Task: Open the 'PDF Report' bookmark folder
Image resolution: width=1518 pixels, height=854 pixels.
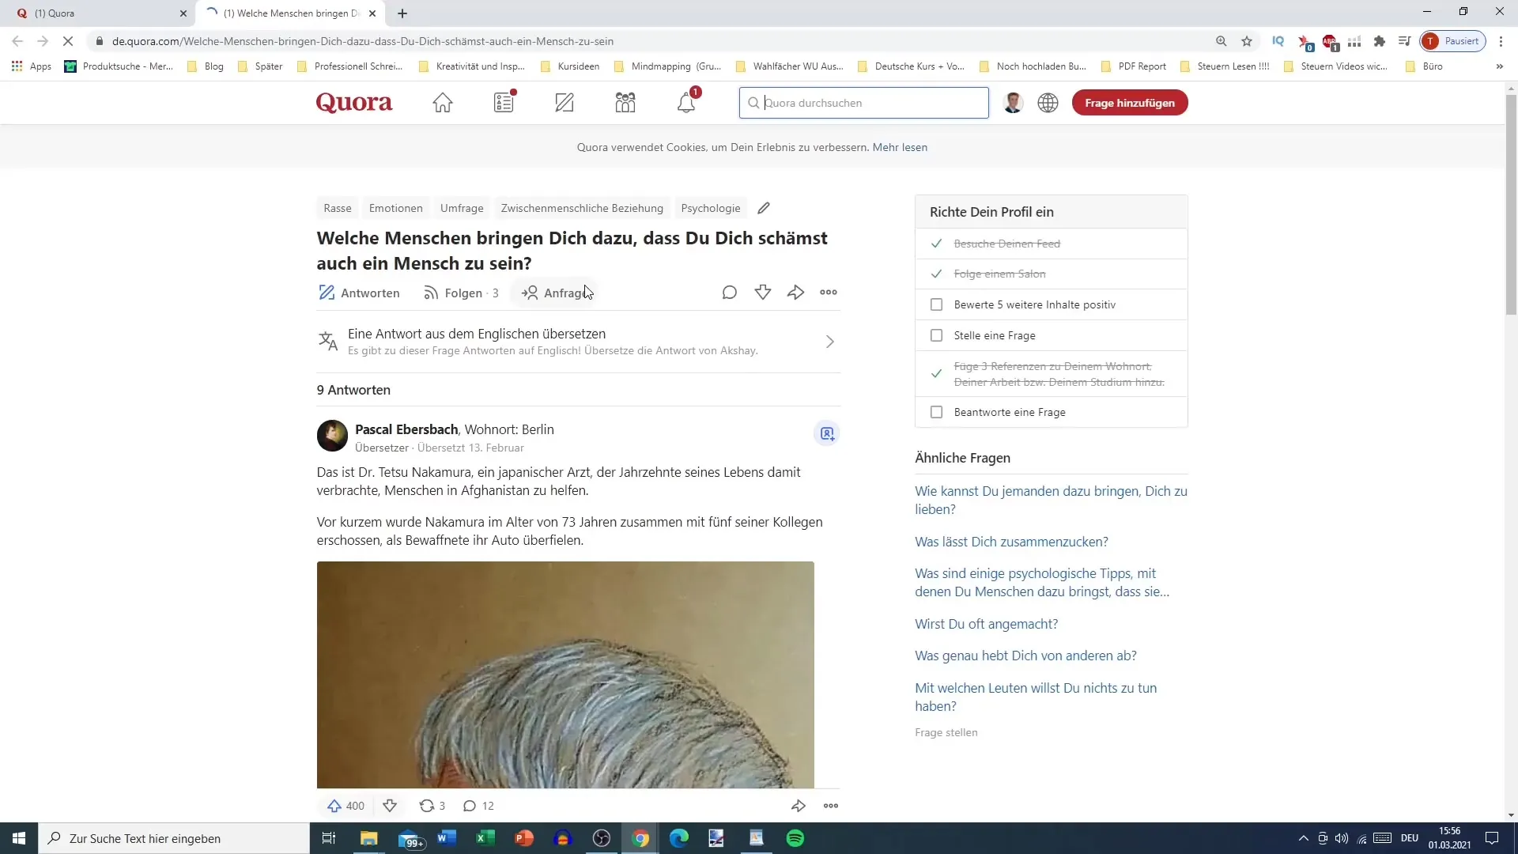Action: pyautogui.click(x=1134, y=66)
